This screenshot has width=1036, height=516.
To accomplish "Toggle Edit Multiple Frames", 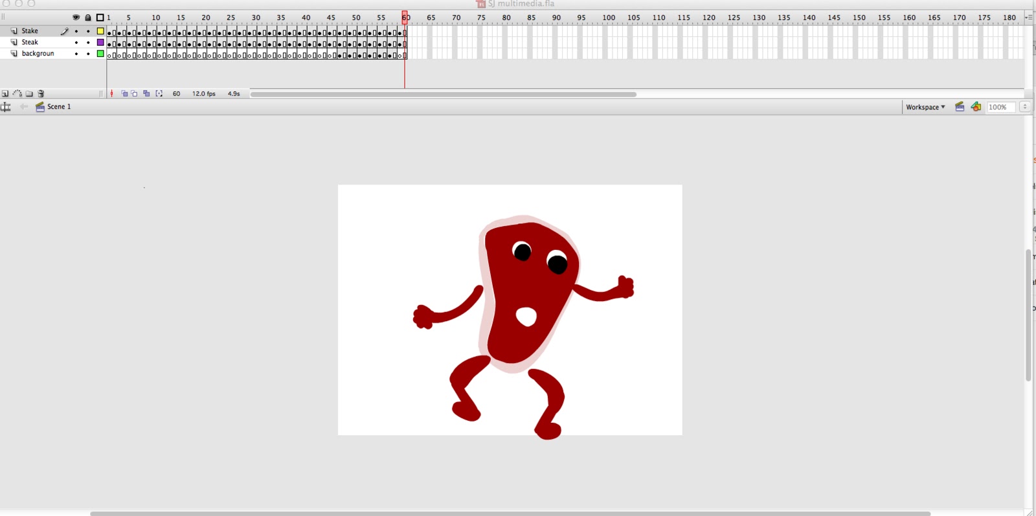I will [x=146, y=94].
